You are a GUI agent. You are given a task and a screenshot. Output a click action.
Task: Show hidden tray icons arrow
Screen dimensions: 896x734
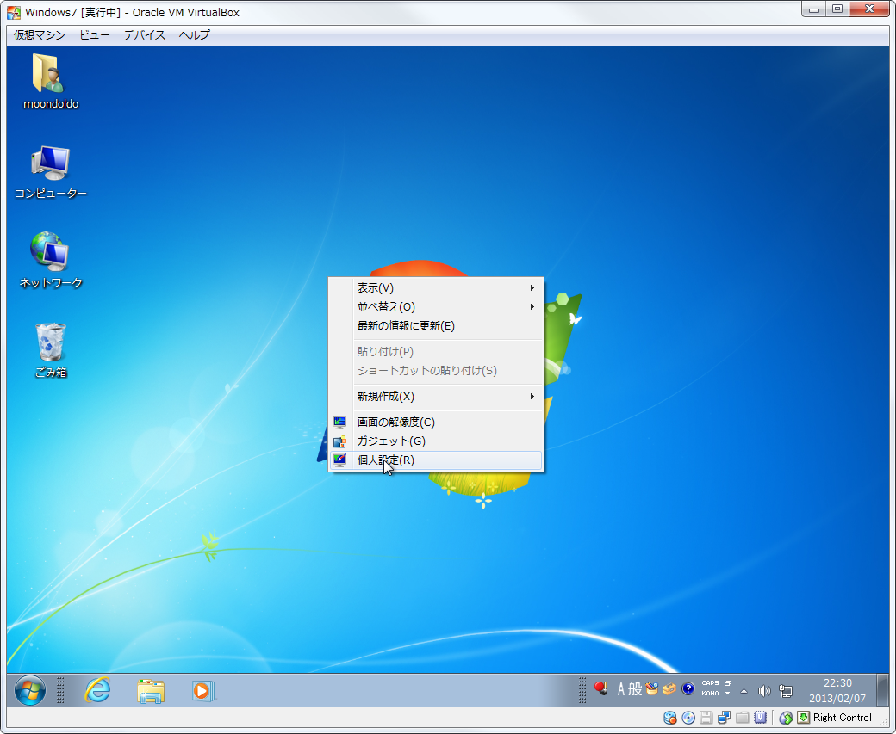744,690
